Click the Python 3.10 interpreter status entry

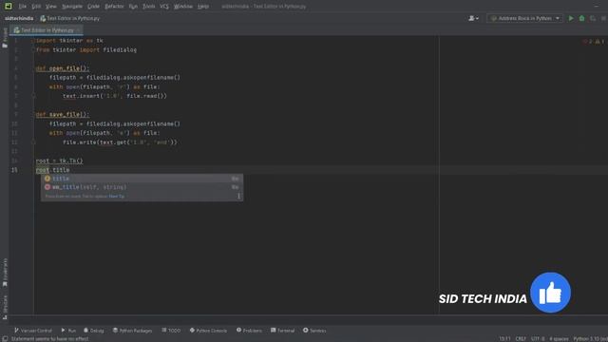(590, 338)
